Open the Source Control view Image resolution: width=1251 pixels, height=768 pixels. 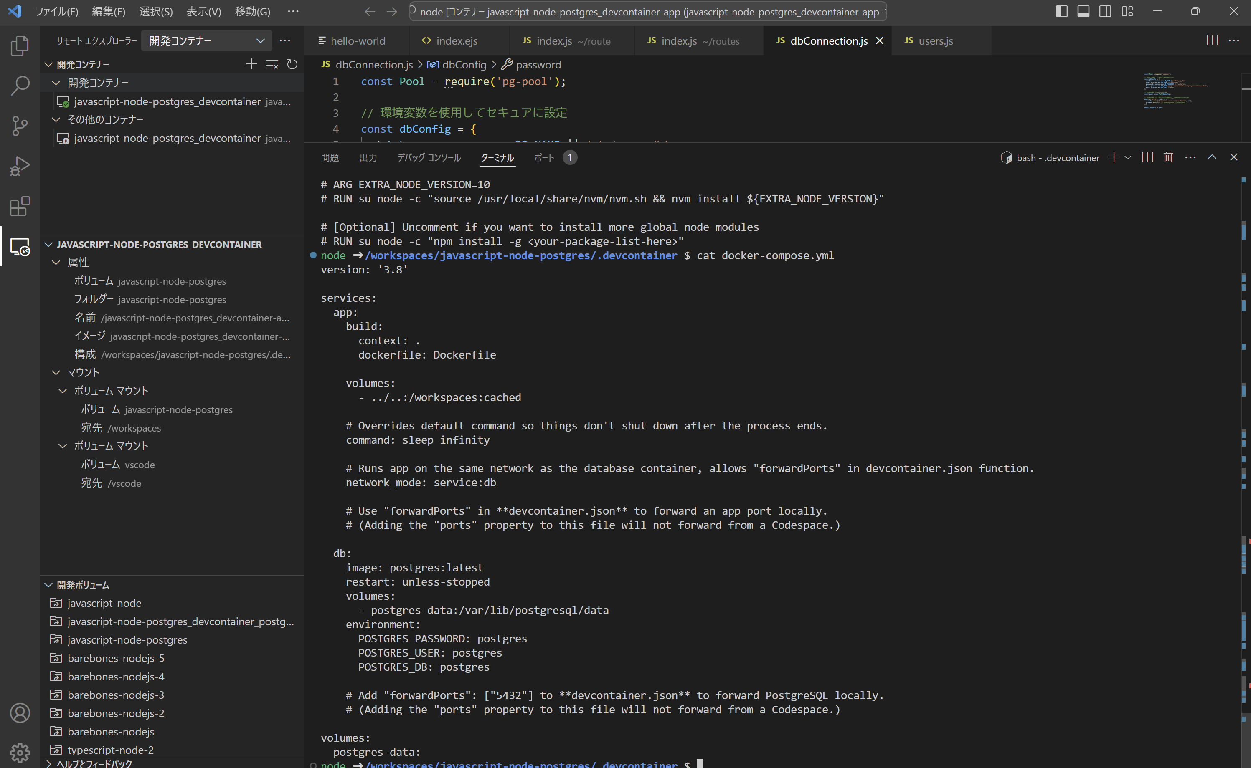[20, 126]
